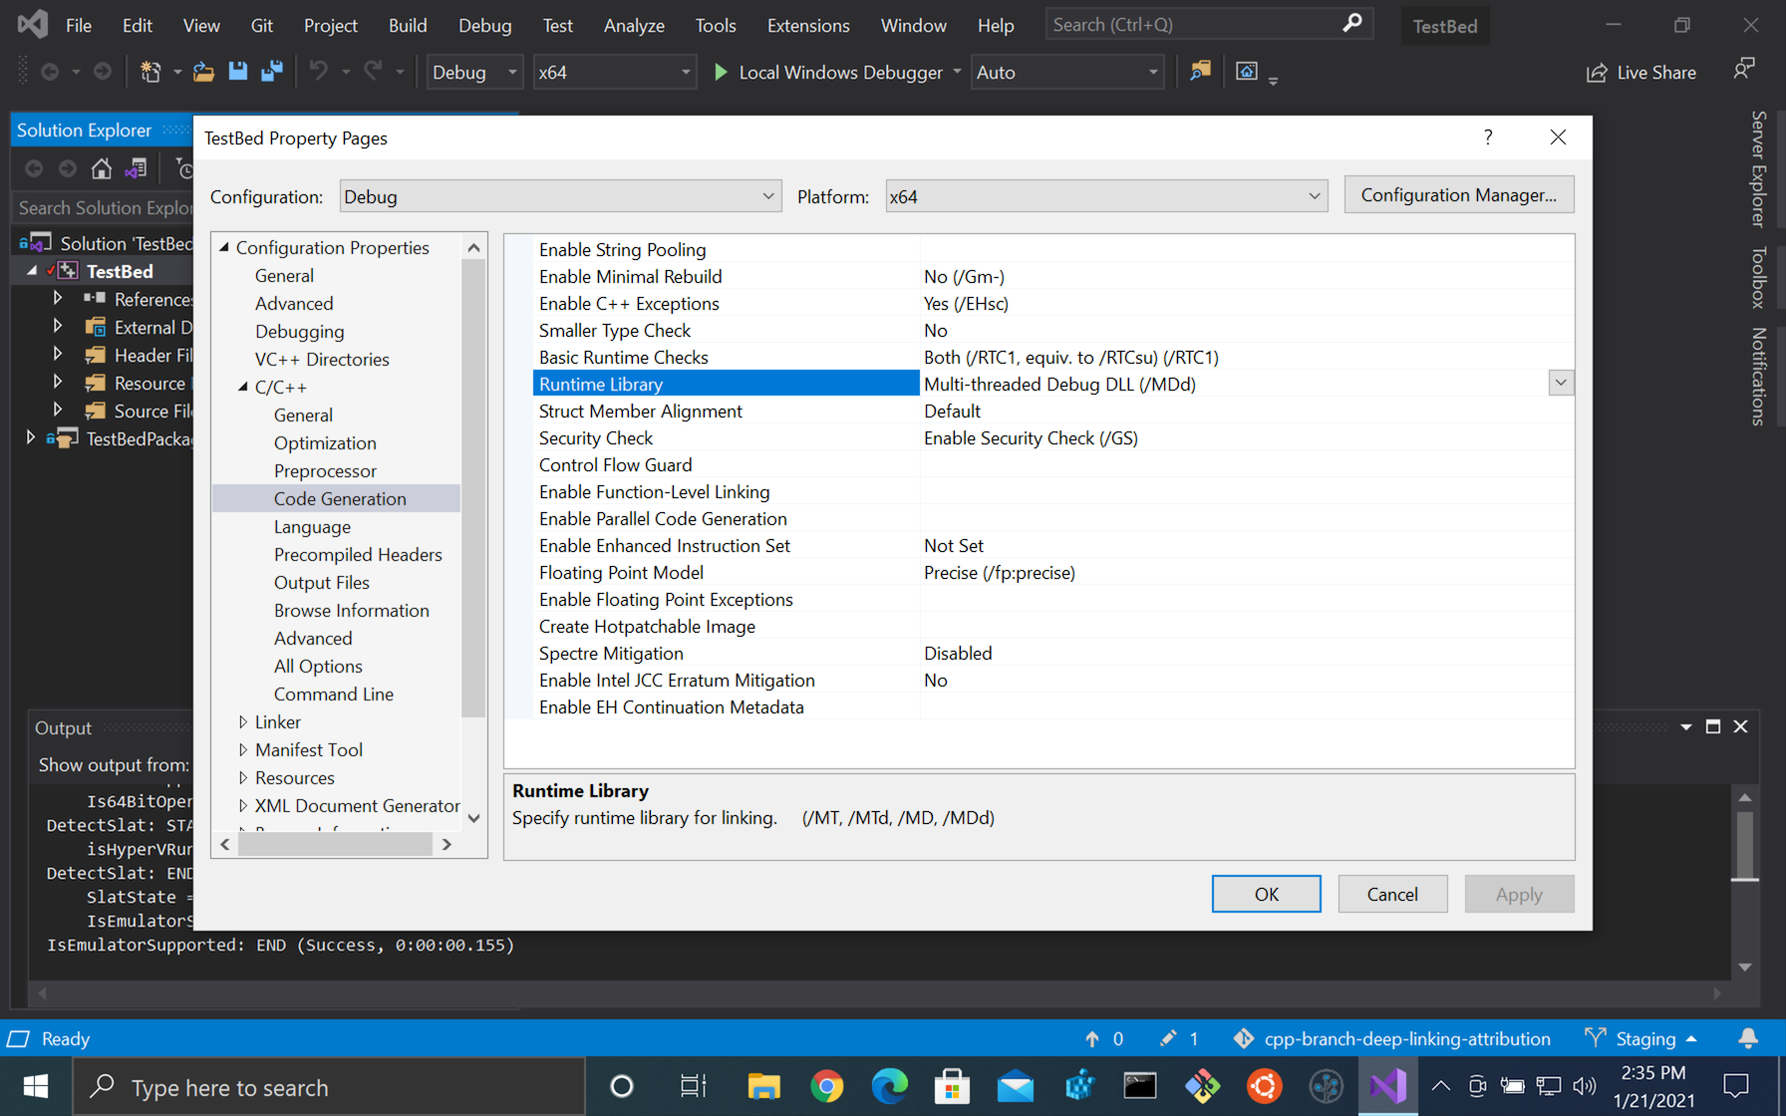Click the OK button
This screenshot has height=1116, width=1786.
coord(1266,894)
